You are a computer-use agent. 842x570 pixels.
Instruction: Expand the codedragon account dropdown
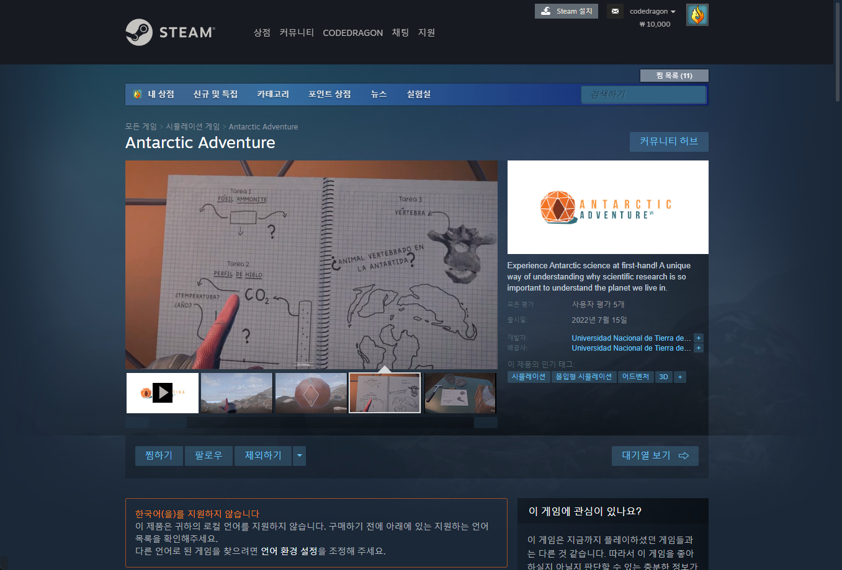pyautogui.click(x=653, y=11)
